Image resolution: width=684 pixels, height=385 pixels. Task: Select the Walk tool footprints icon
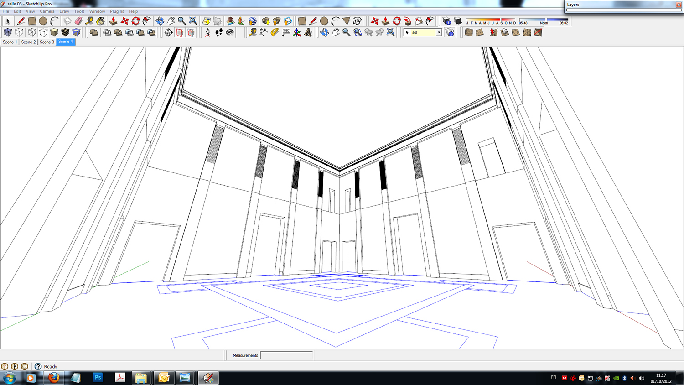pos(219,32)
